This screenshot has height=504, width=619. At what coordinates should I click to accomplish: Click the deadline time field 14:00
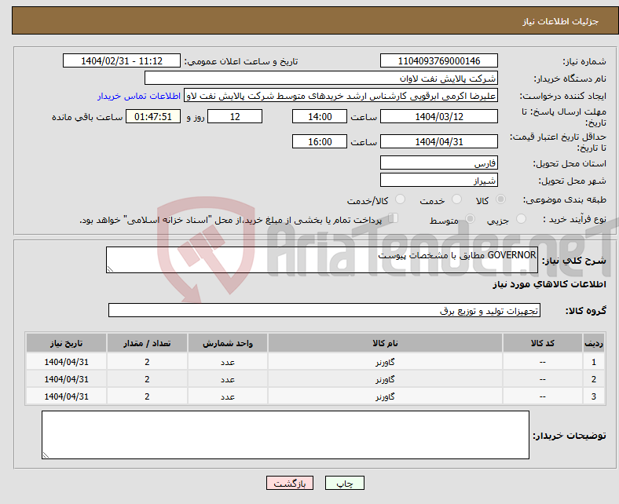[320, 116]
